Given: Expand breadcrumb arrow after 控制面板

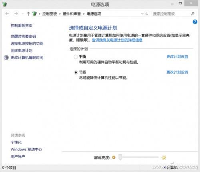Looking at the screenshot, I should (x=60, y=14).
